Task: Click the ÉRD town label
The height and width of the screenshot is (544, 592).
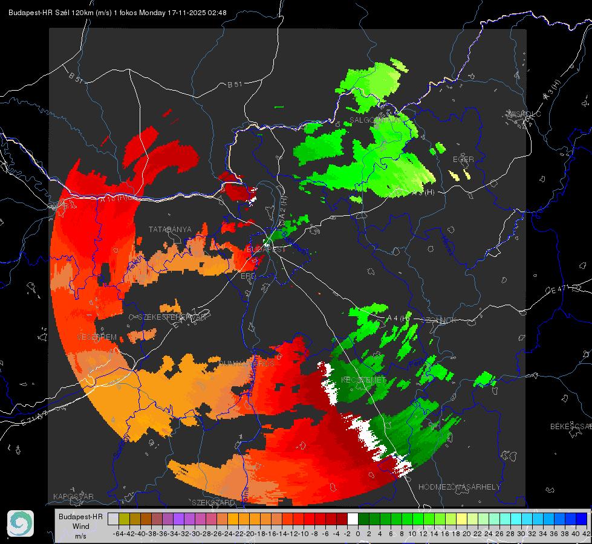Action: coord(248,276)
